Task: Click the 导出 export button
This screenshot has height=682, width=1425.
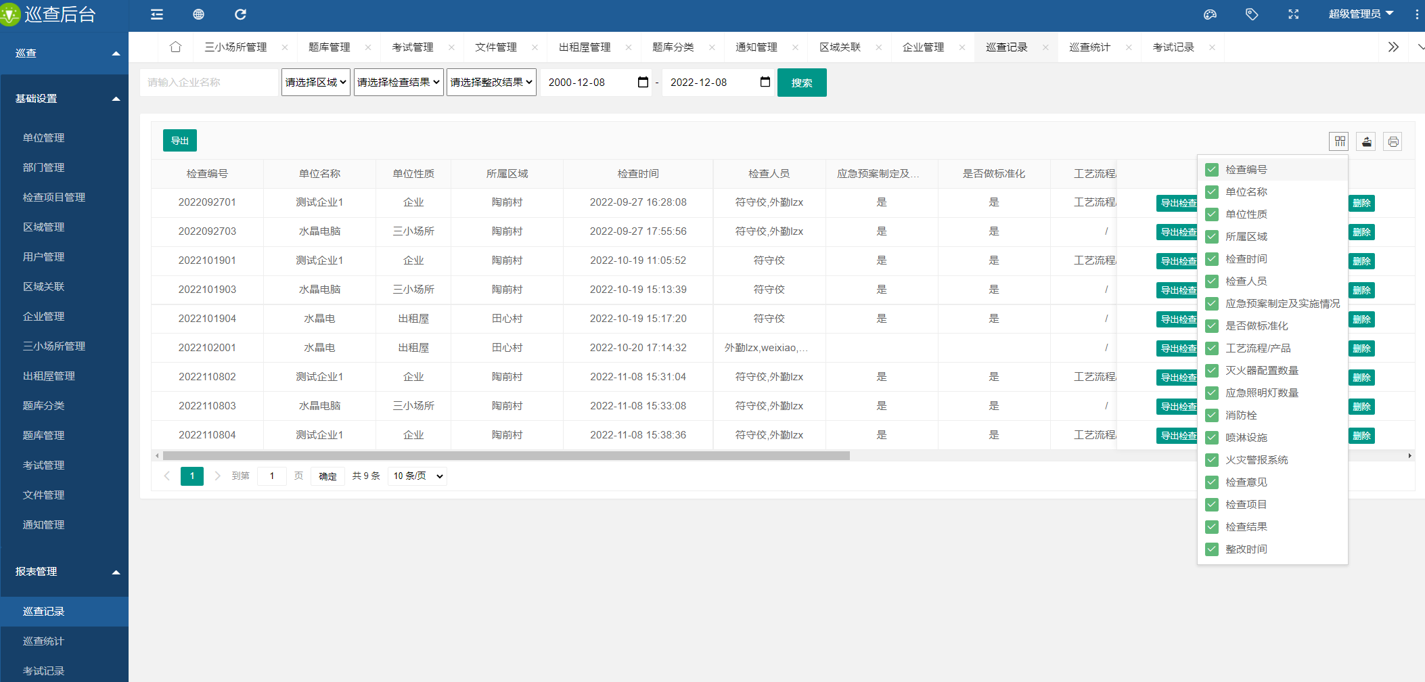Action: (179, 140)
